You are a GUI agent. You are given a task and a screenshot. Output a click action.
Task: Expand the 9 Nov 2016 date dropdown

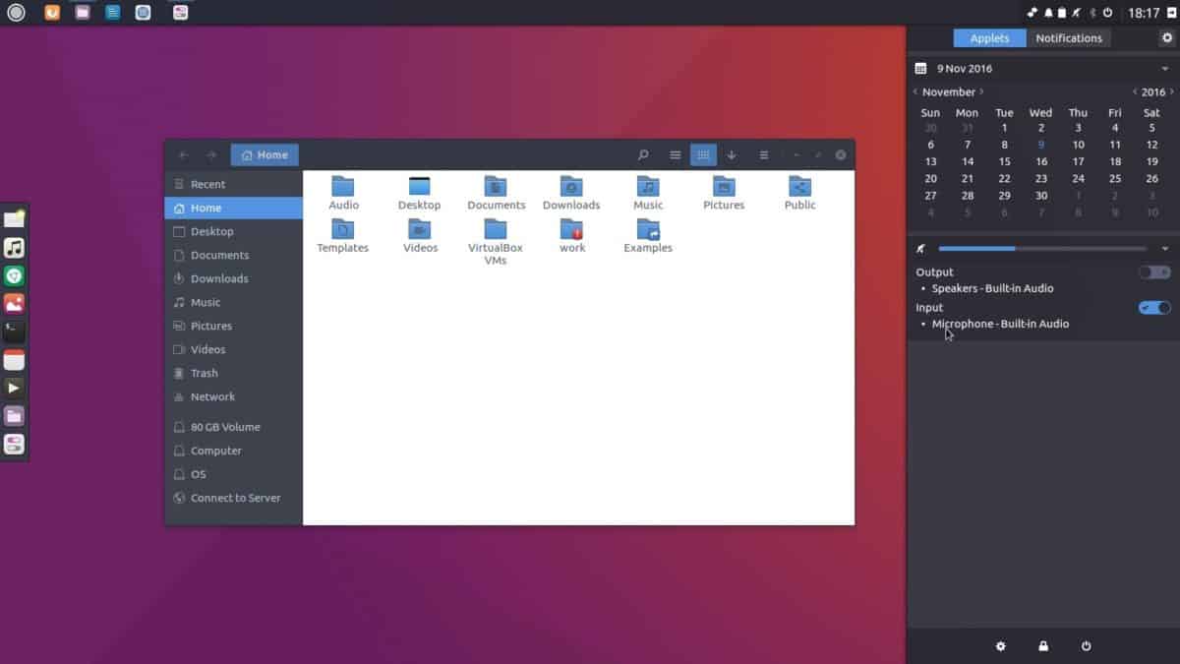pos(1166,68)
